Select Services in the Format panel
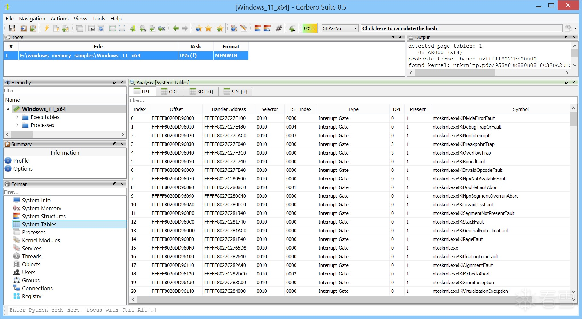Screen dimensions: 582x319 pyautogui.click(x=32, y=248)
